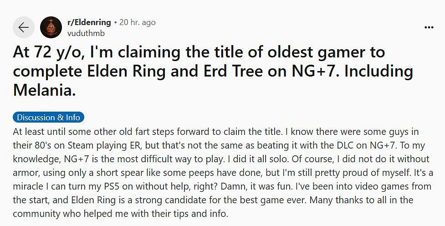Viewport: 445px width, 226px height.
Task: Click the word 'Melania.' in the title
Action: [x=44, y=91]
